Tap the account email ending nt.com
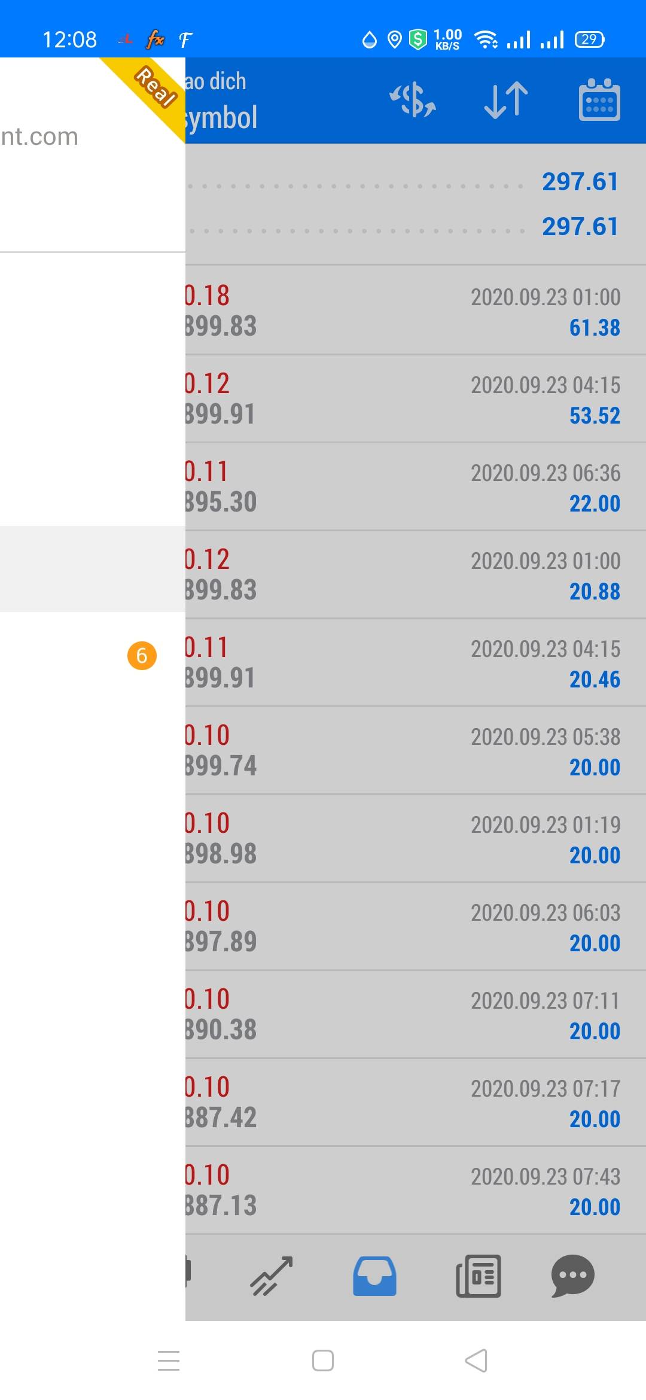Viewport: 646px width, 1400px height. [x=39, y=137]
